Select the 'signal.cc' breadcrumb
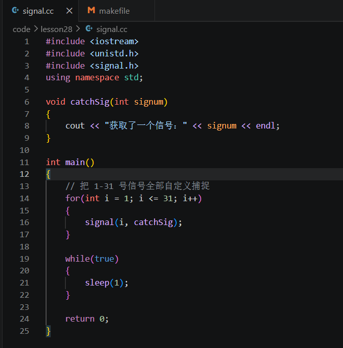Image resolution: width=343 pixels, height=348 pixels. tap(112, 29)
